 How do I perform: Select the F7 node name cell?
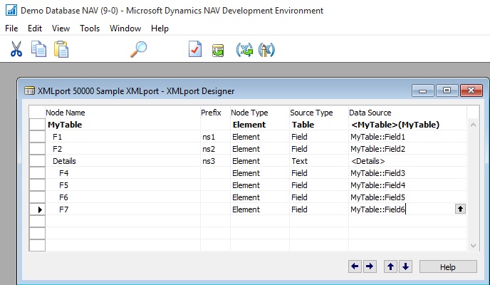pyautogui.click(x=123, y=209)
